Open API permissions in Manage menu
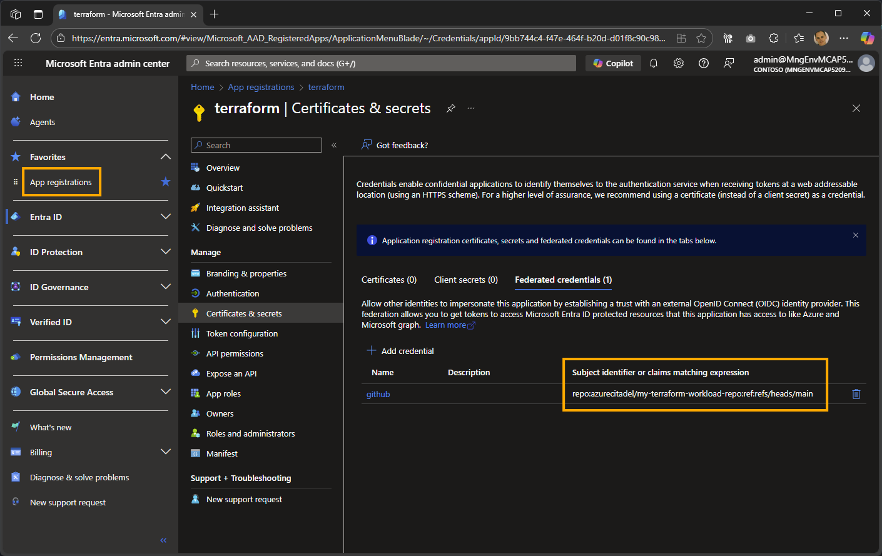882x556 pixels. pyautogui.click(x=235, y=353)
